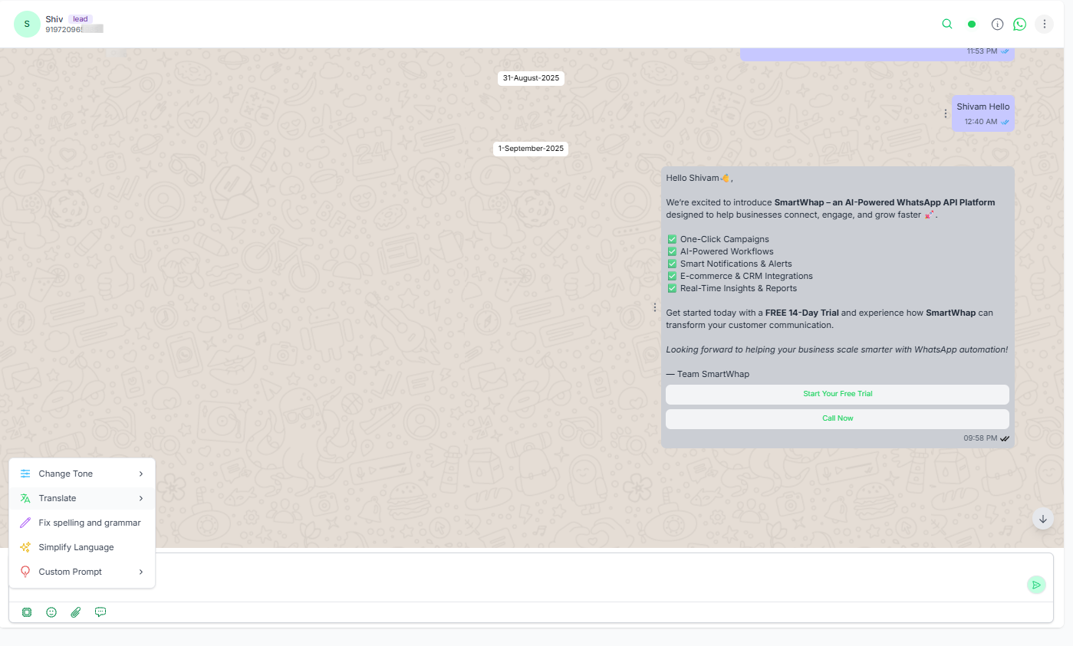Viewport: 1073px width, 646px height.
Task: Click Start Your Free Trial button
Action: (x=838, y=394)
